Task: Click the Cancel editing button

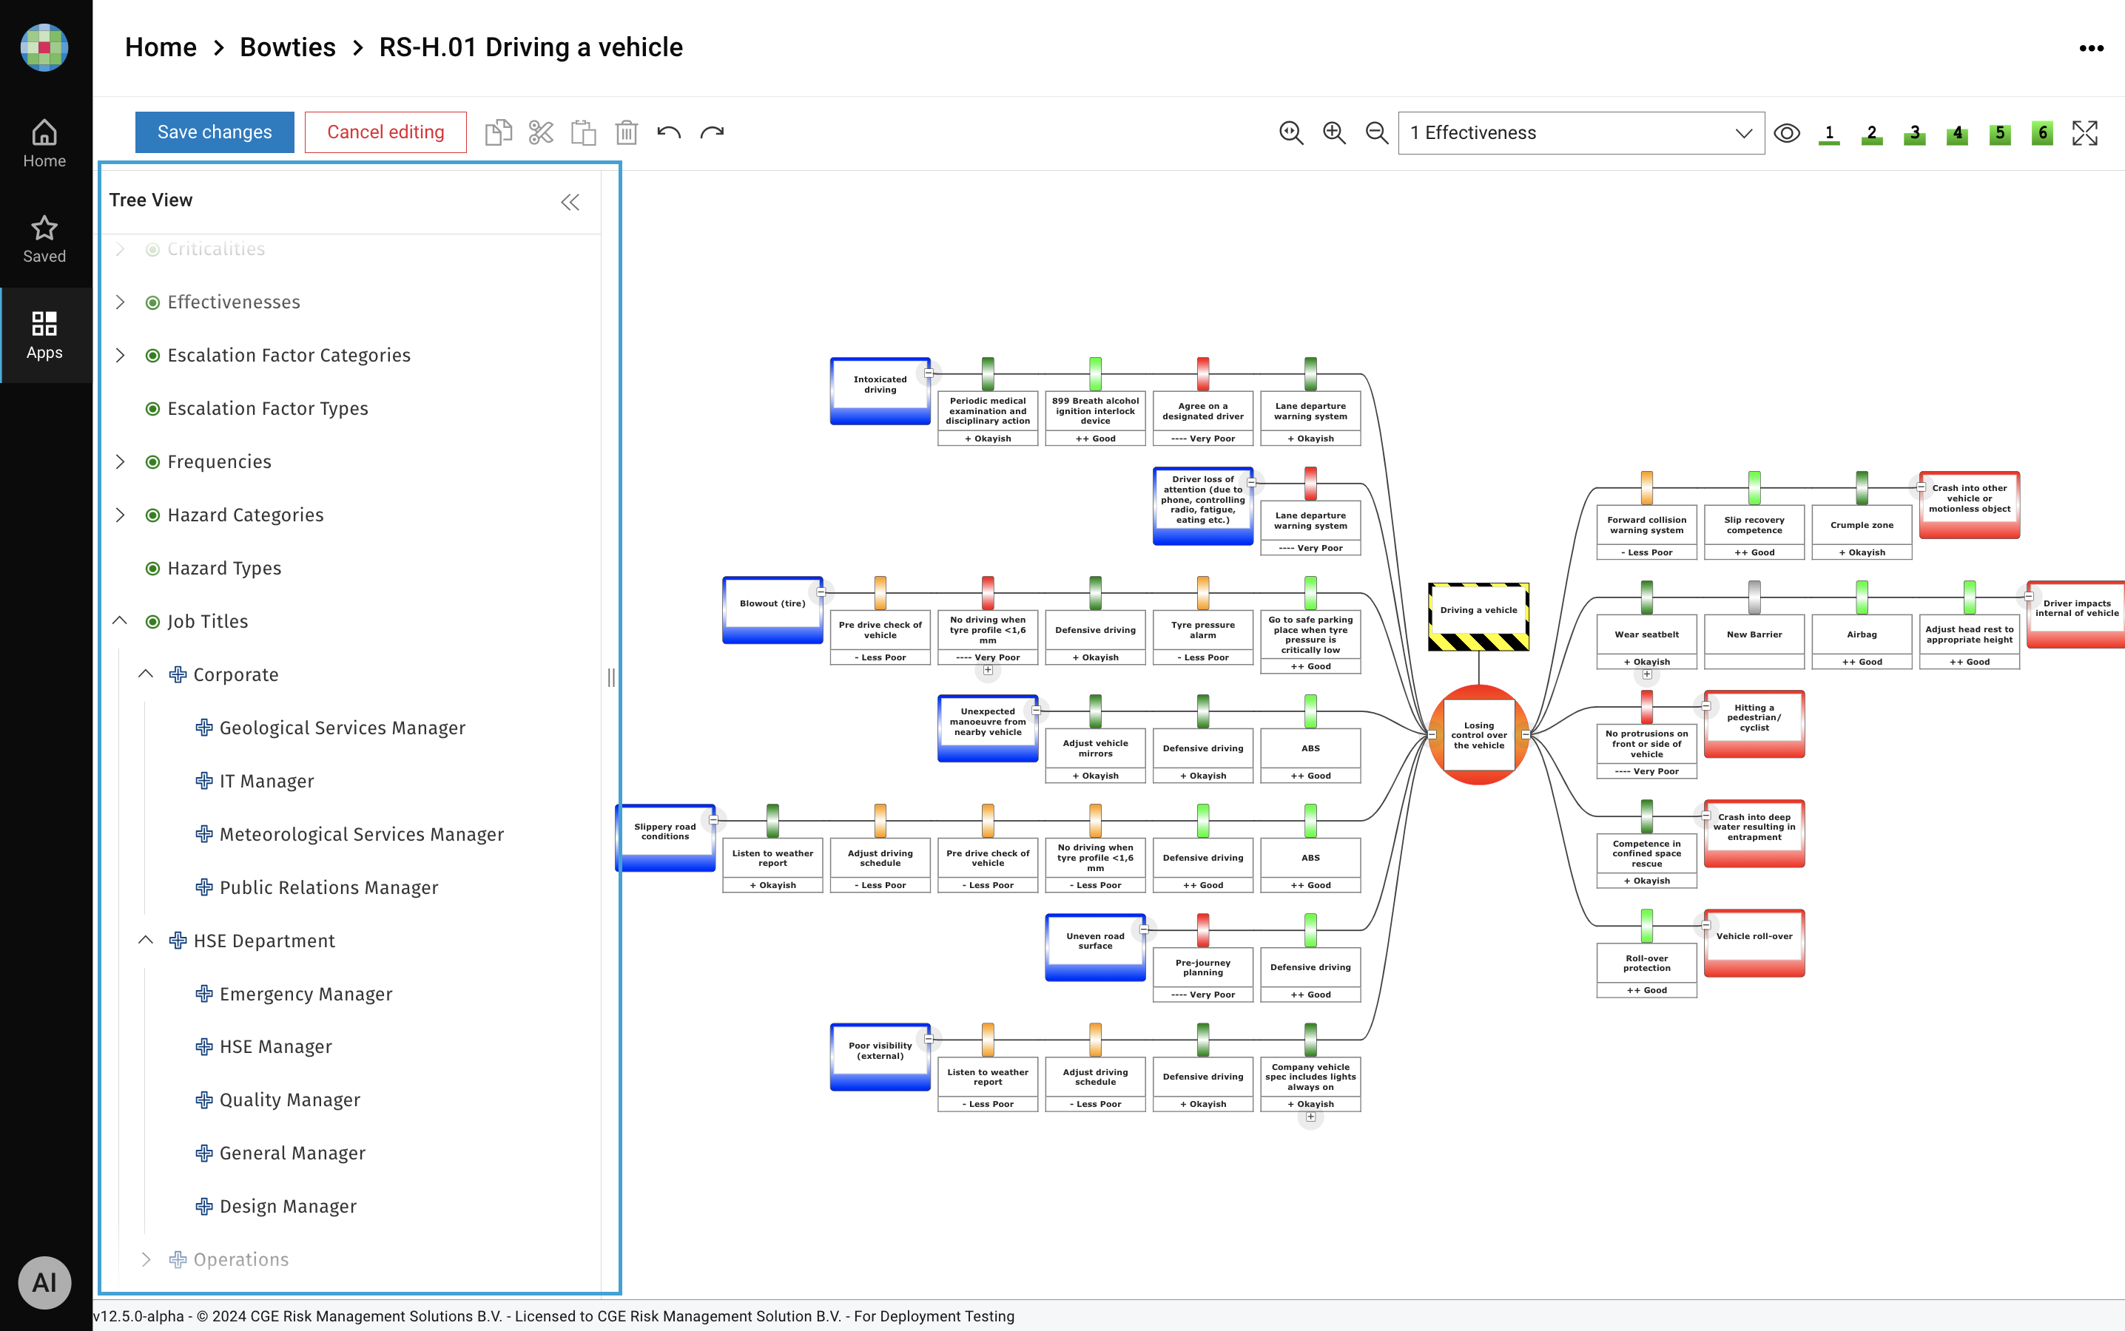Action: tap(385, 132)
